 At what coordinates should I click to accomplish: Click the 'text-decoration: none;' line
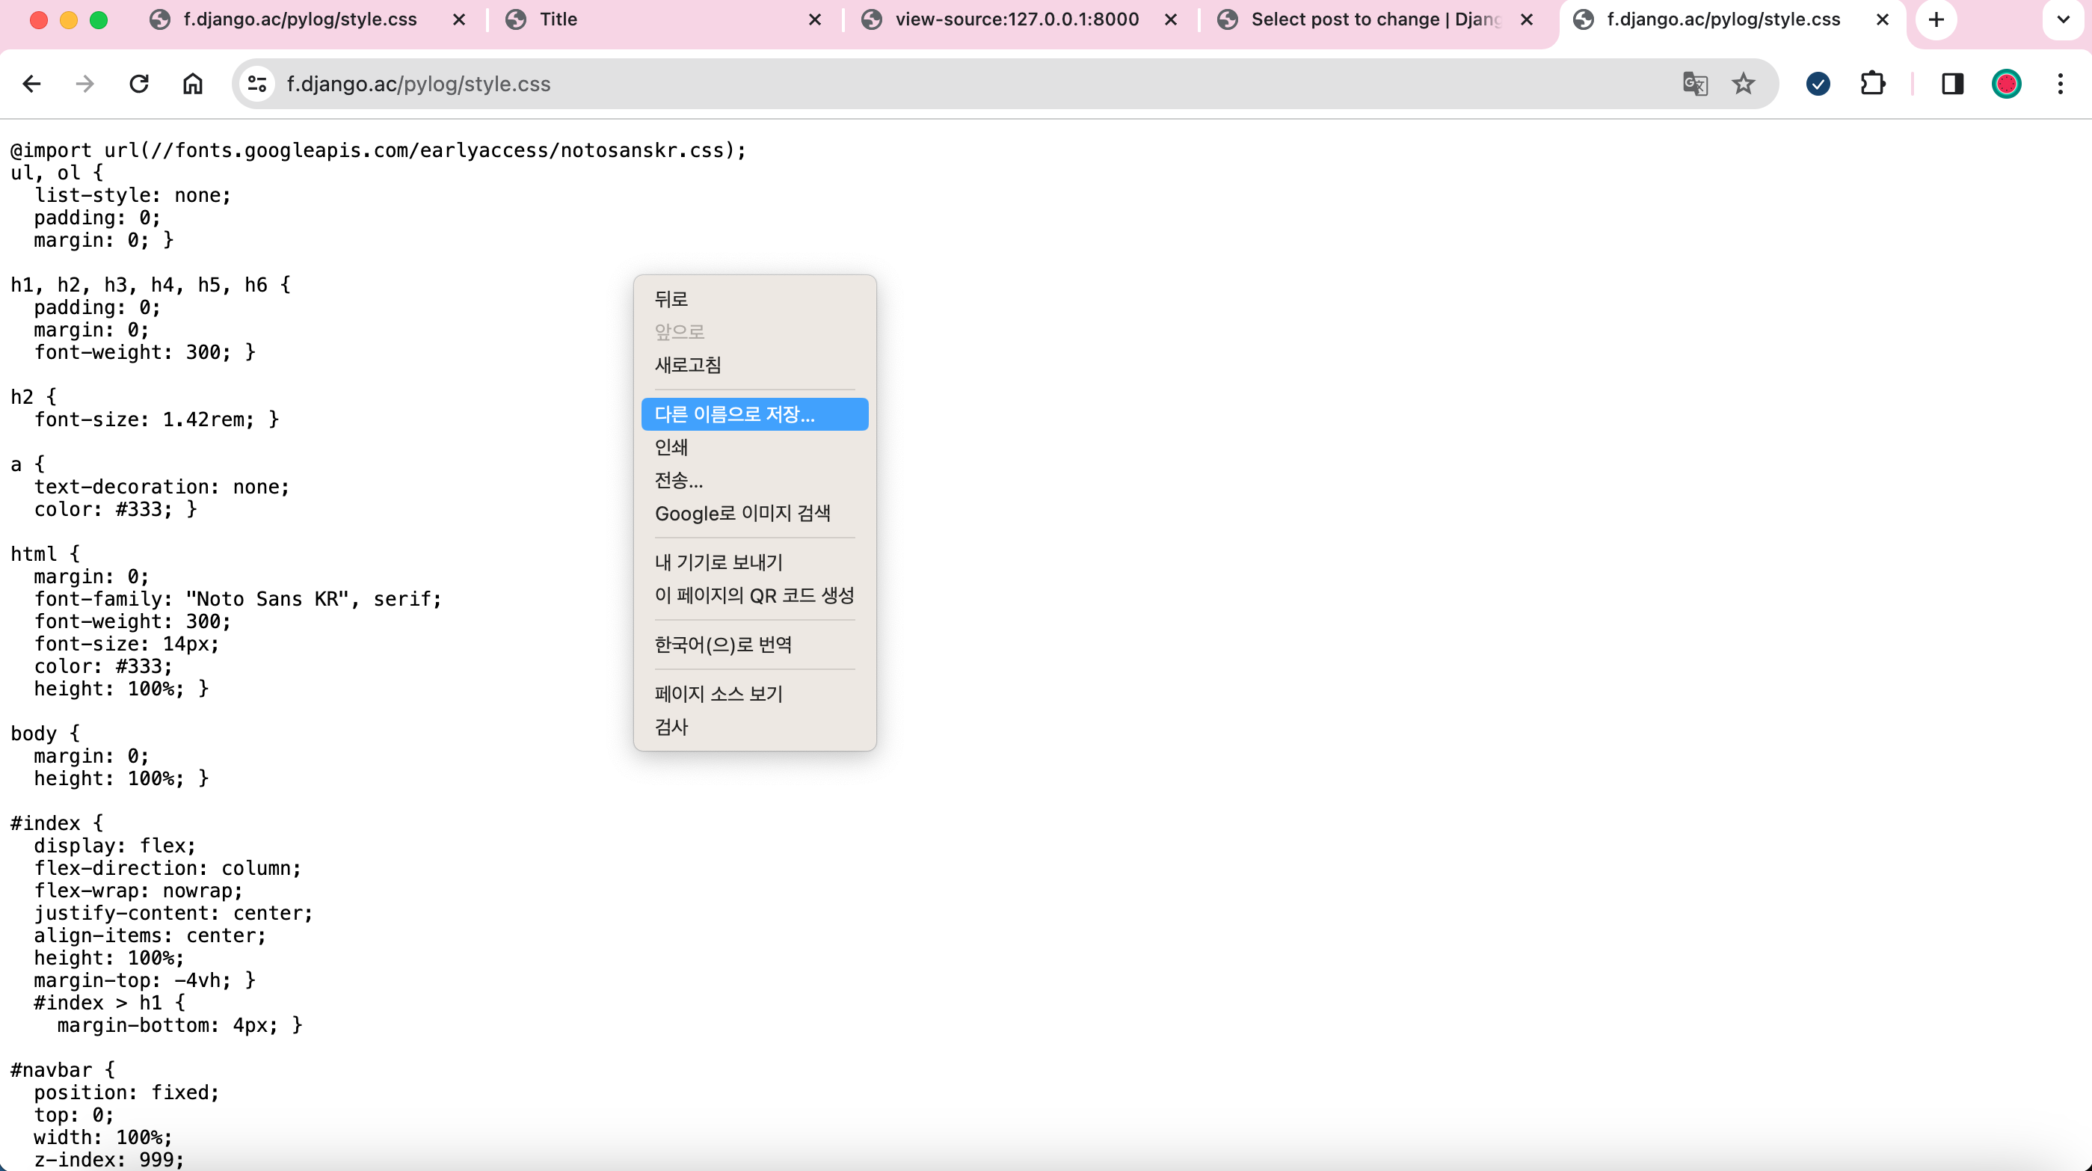[x=161, y=487]
